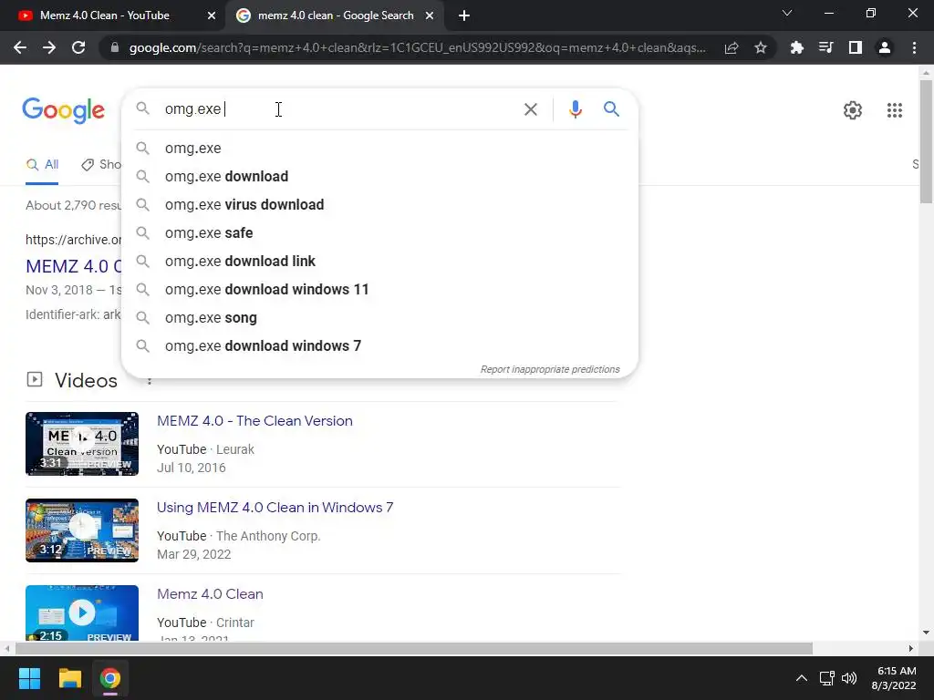Viewport: 934px width, 700px height.
Task: Choose suggestion 'omg.exe download windows 11'
Action: (379, 289)
